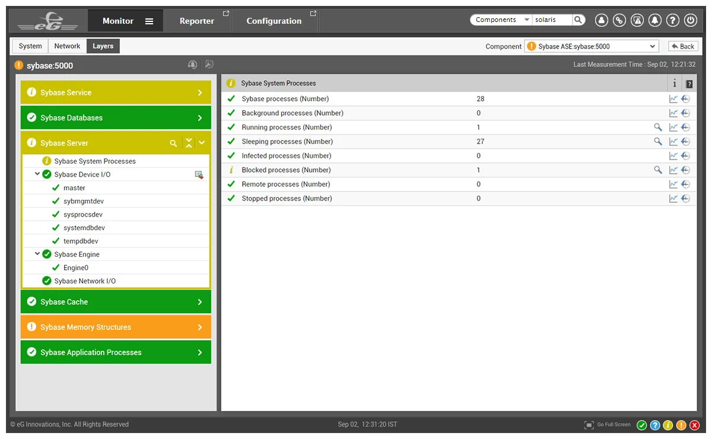Screen dimensions: 712x439
Task: Filter by red critical state icon in footer
Action: pyautogui.click(x=694, y=425)
